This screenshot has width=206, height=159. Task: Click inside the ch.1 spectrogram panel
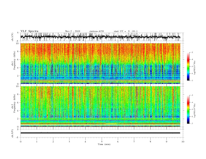click(x=100, y=63)
